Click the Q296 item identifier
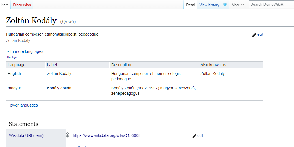Image resolution: width=294 pixels, height=147 pixels. coord(68,21)
